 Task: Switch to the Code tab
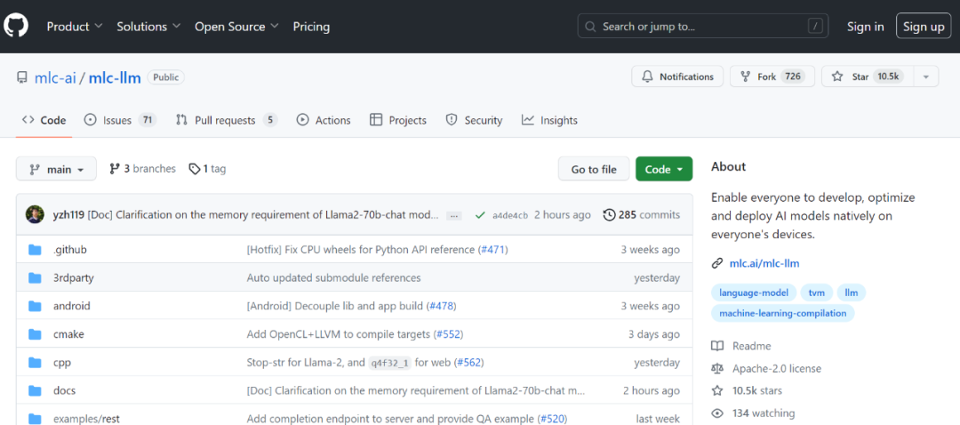point(44,120)
